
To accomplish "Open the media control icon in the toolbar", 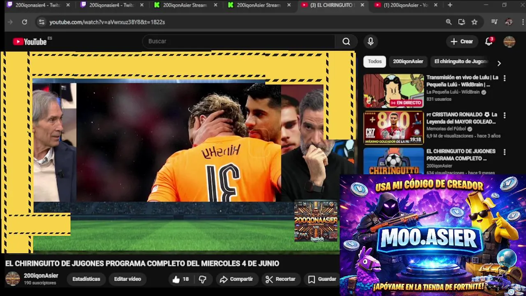I will (494, 22).
